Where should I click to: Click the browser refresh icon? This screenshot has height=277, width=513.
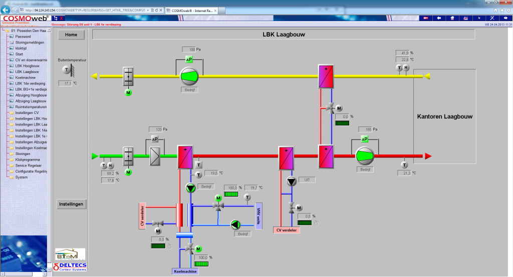156,10
